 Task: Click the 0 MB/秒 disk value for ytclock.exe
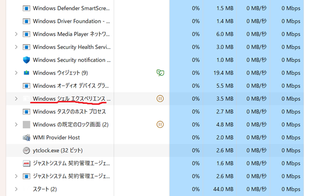(x=257, y=150)
